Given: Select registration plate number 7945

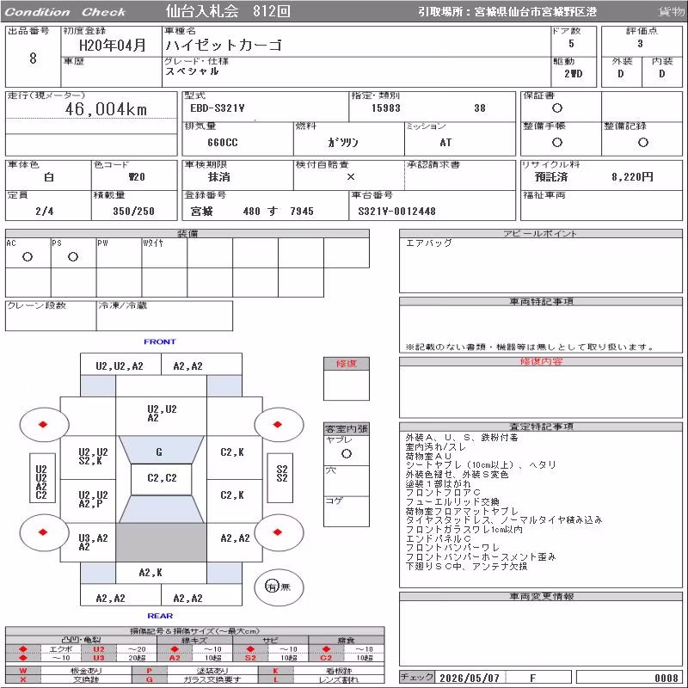Looking at the screenshot, I should [x=302, y=211].
